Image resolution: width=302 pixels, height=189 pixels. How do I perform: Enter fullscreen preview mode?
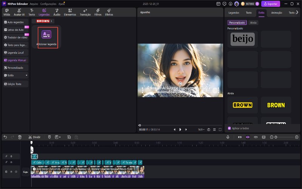220,129
